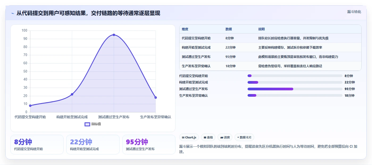Click the 50 tick on the chart y-axis

[26, 71]
